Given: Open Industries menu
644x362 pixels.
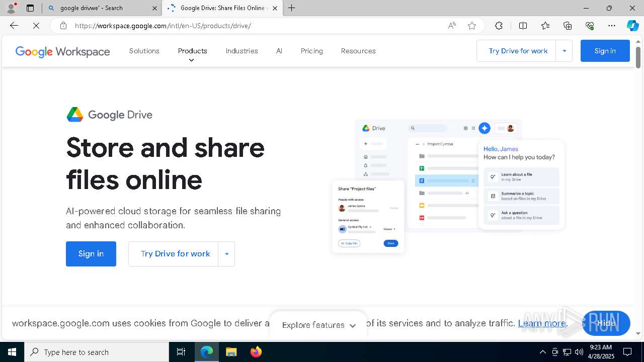Looking at the screenshot, I should [242, 51].
